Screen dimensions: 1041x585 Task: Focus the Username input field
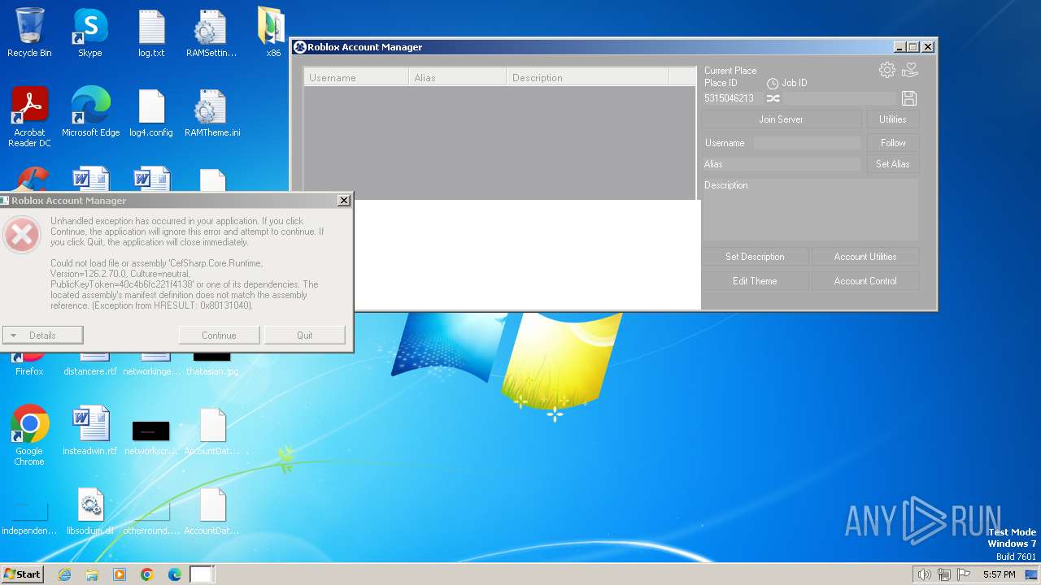tap(807, 143)
